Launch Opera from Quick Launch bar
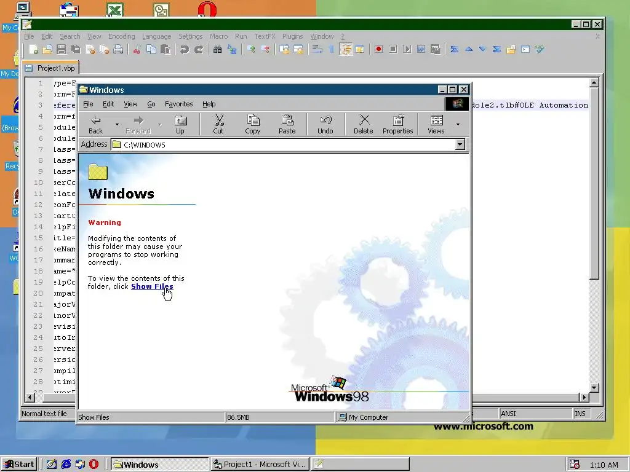The width and height of the screenshot is (630, 472). tap(94, 465)
